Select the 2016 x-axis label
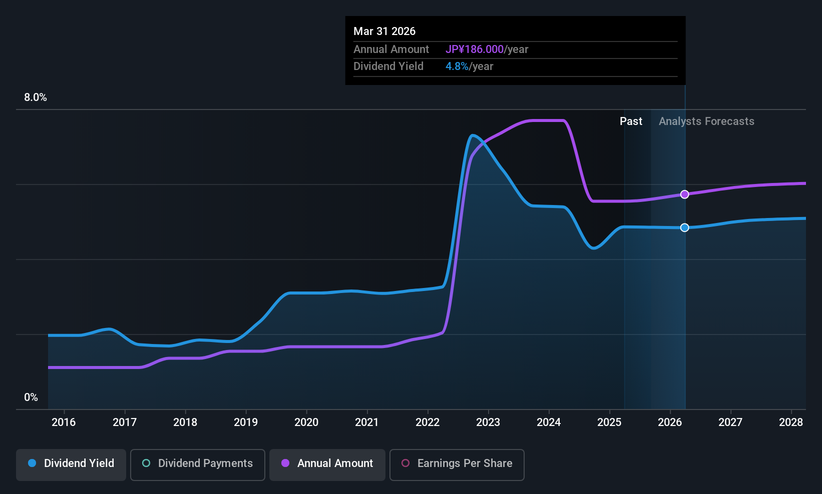This screenshot has height=494, width=822. point(64,422)
